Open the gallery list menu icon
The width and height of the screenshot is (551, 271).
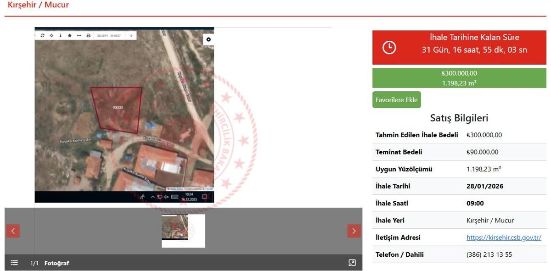(x=14, y=263)
